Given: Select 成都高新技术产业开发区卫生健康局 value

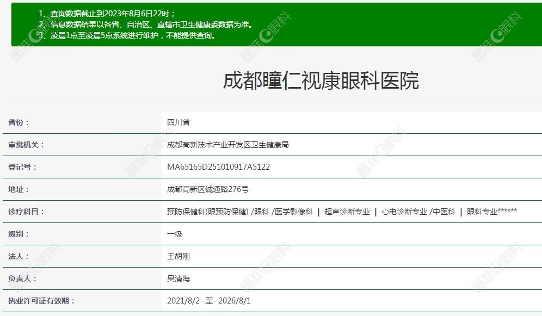Looking at the screenshot, I should pos(228,145).
